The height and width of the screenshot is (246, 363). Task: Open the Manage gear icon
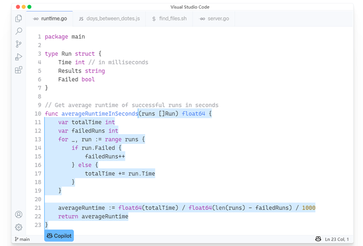19,227
